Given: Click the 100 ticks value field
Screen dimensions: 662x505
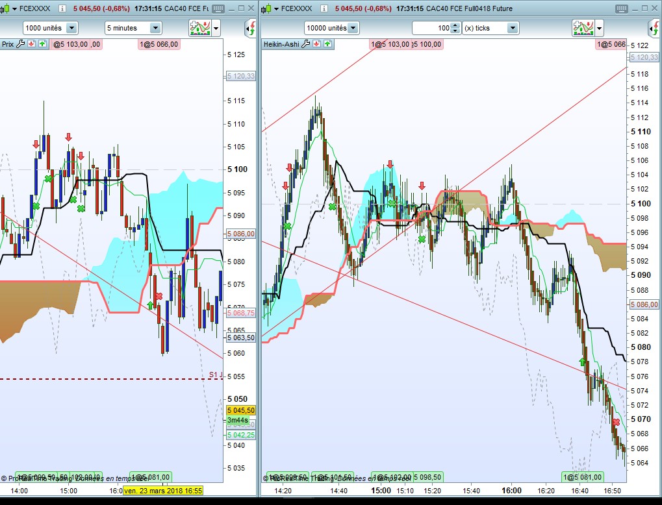Looking at the screenshot, I should [x=431, y=29].
